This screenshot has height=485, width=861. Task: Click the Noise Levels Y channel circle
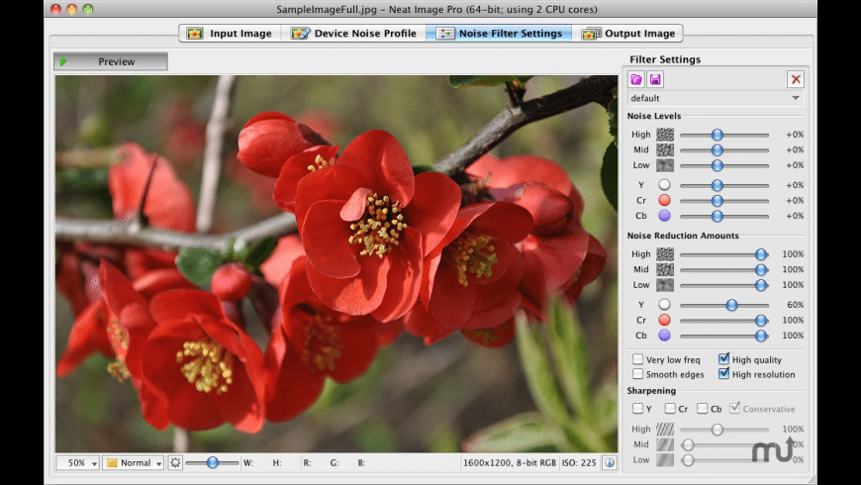(x=664, y=185)
